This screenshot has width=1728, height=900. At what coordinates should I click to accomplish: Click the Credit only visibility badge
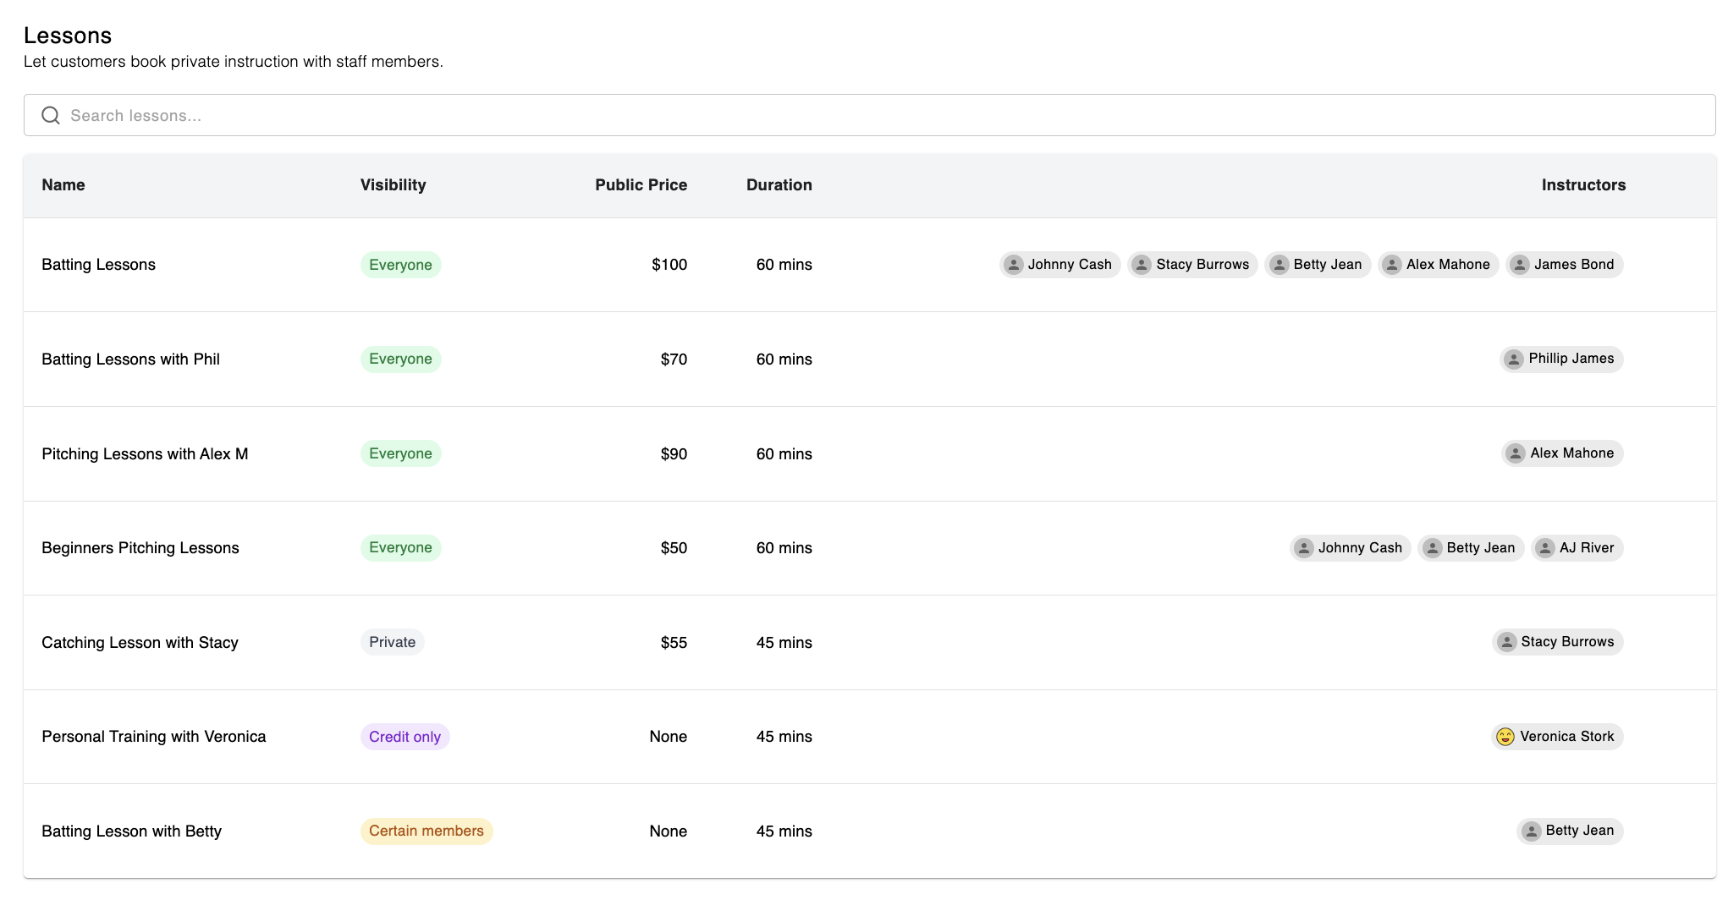pyautogui.click(x=404, y=737)
